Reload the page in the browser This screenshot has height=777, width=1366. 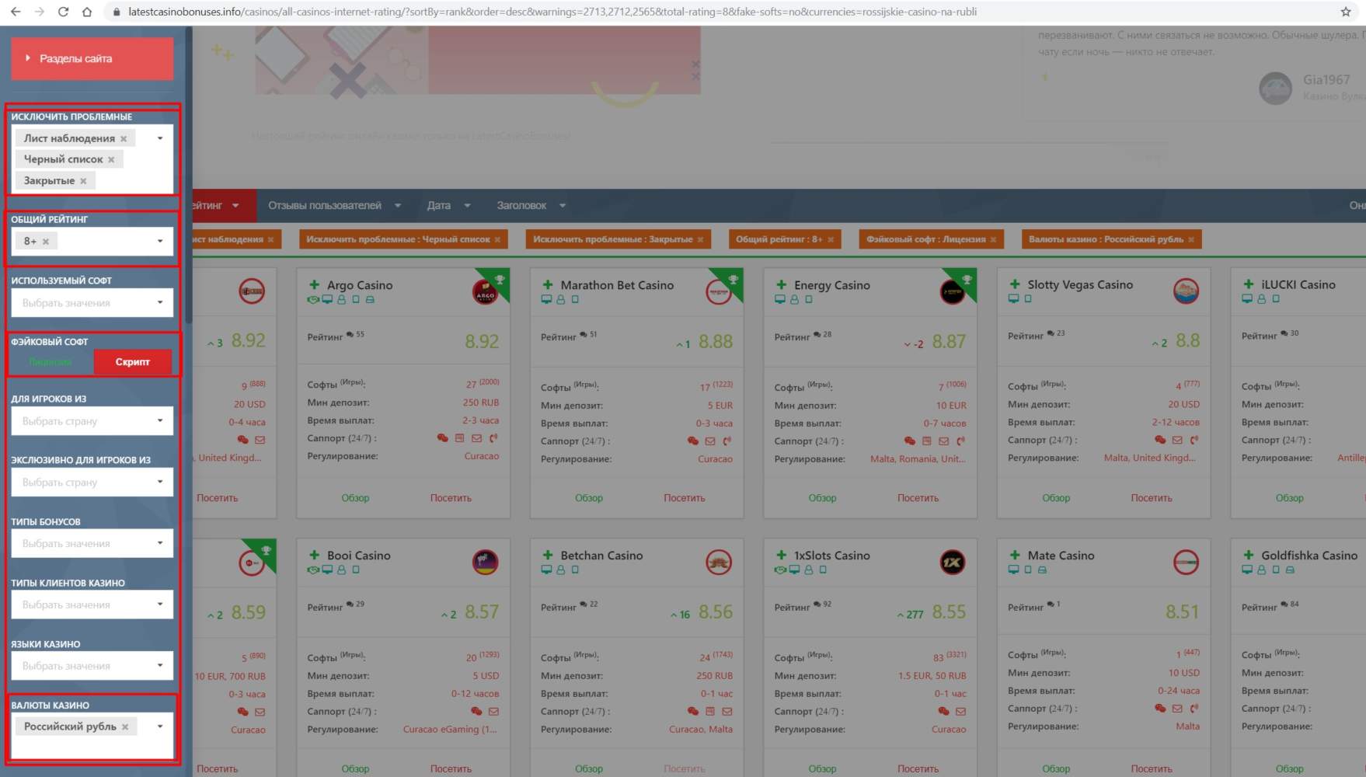click(x=64, y=12)
